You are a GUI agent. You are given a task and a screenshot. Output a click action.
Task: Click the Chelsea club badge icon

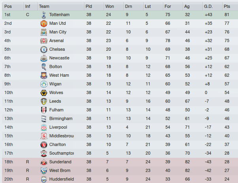[x=43, y=50]
